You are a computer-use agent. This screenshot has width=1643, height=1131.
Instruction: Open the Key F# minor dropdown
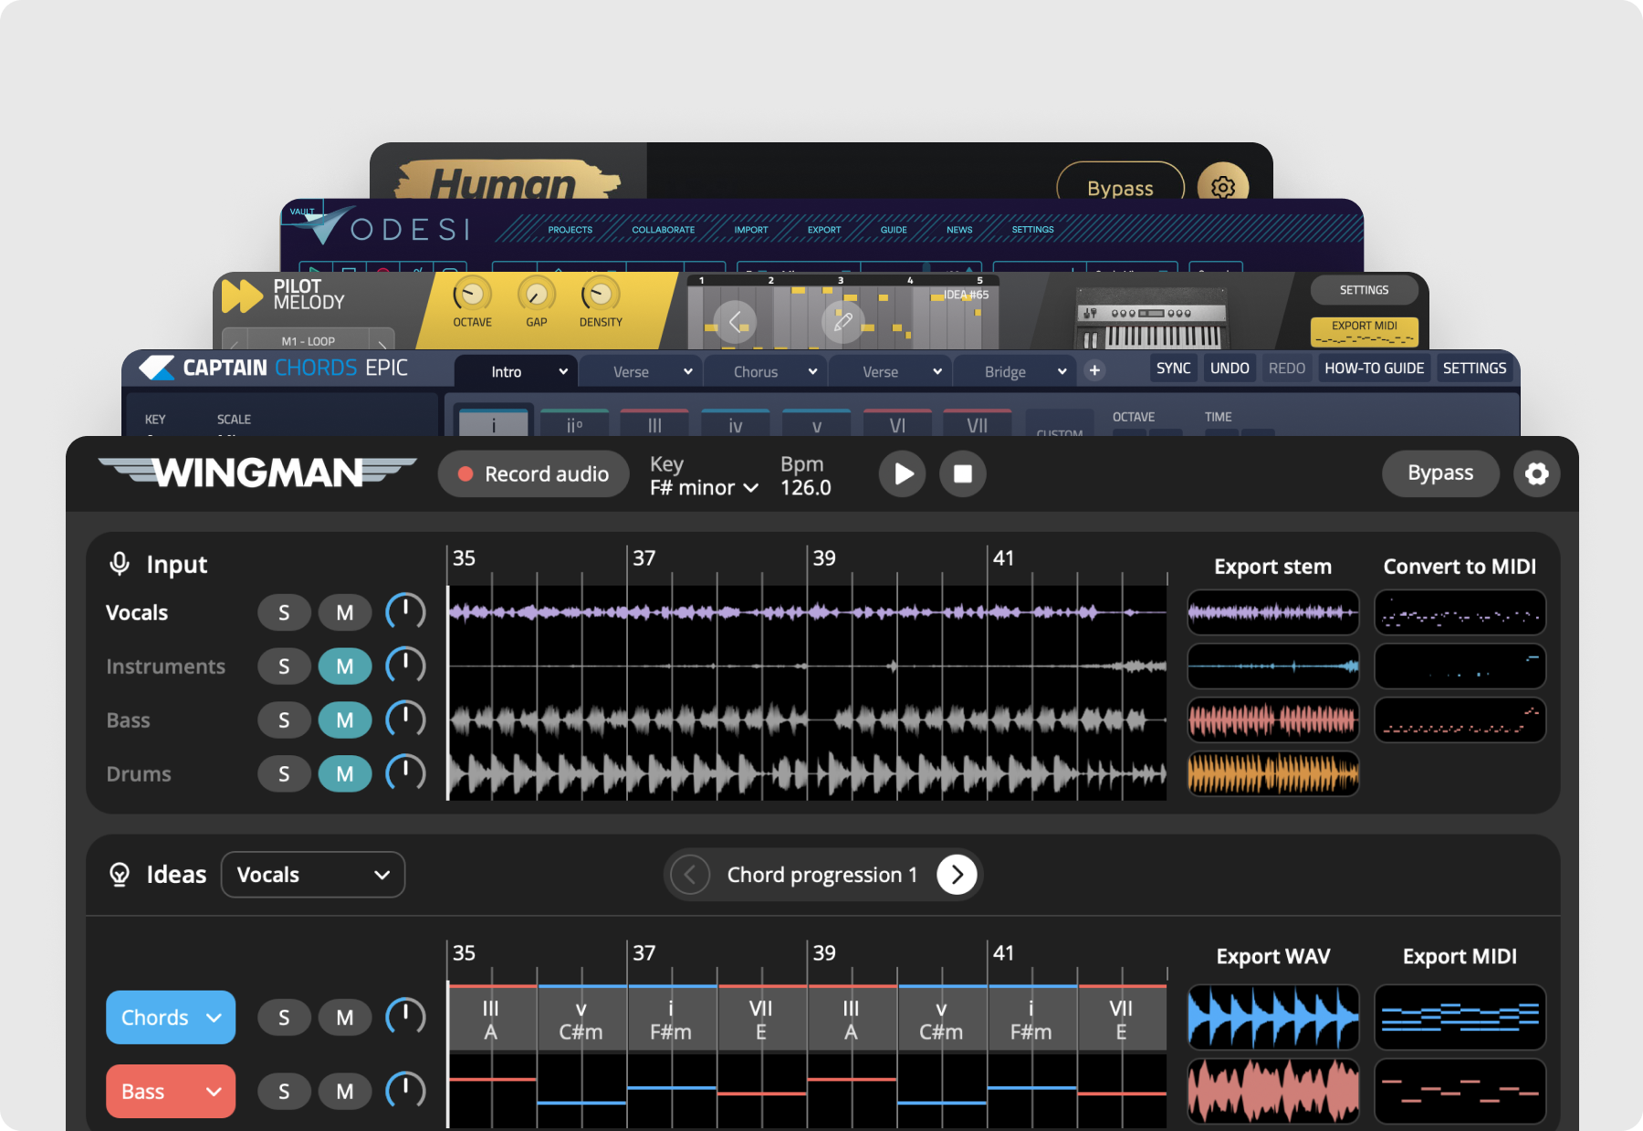coord(704,488)
